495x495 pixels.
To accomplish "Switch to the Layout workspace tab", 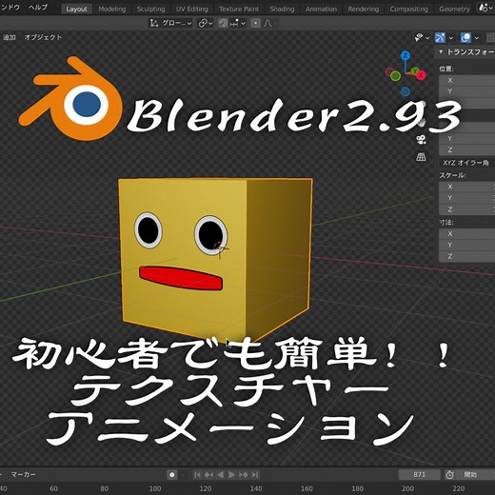I will (76, 9).
